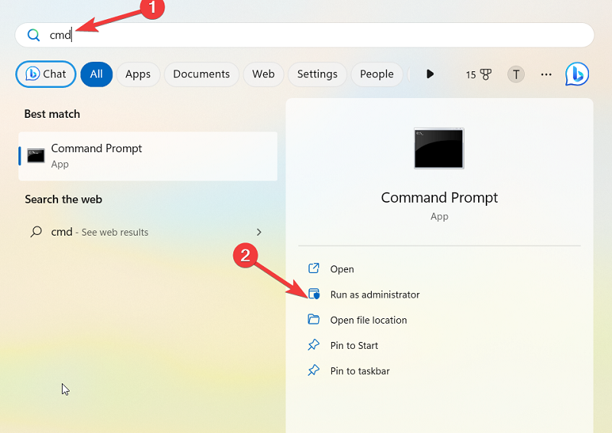
Task: Click the pin icon beside Pin to Start
Action: tap(314, 346)
